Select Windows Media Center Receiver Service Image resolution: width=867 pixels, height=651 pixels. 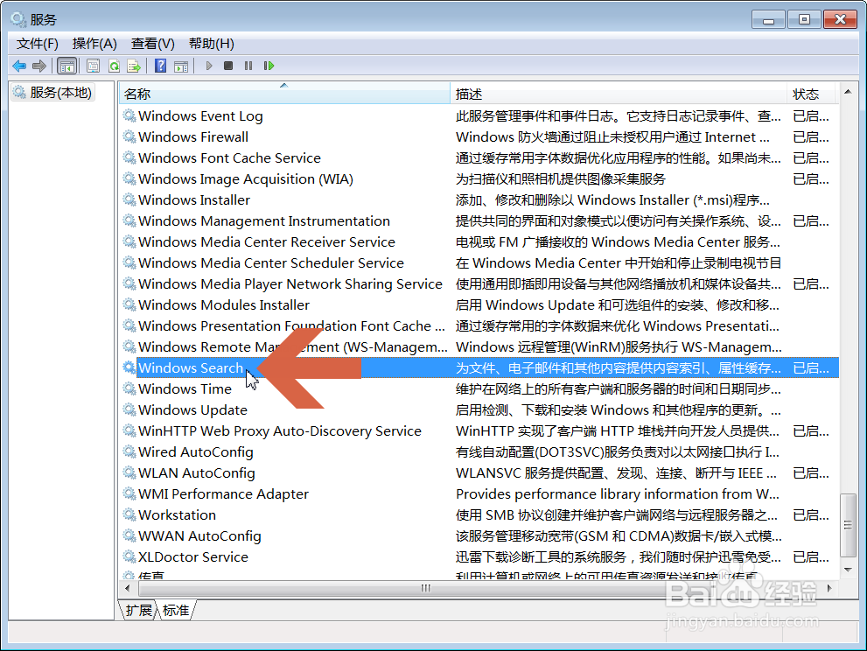pos(479,242)
